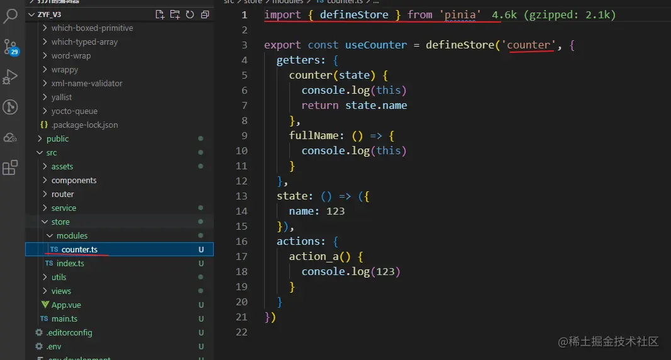Screen dimensions: 671x360
Task: Click useCounter identifier on line 3
Action: tap(375, 45)
